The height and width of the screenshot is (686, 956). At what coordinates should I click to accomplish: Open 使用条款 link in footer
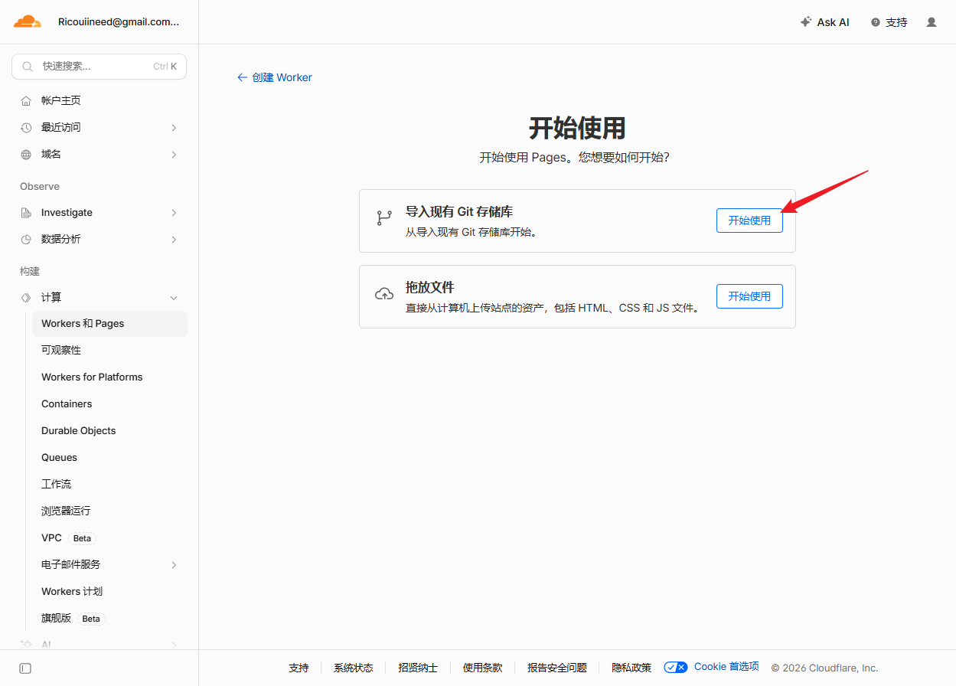tap(483, 668)
